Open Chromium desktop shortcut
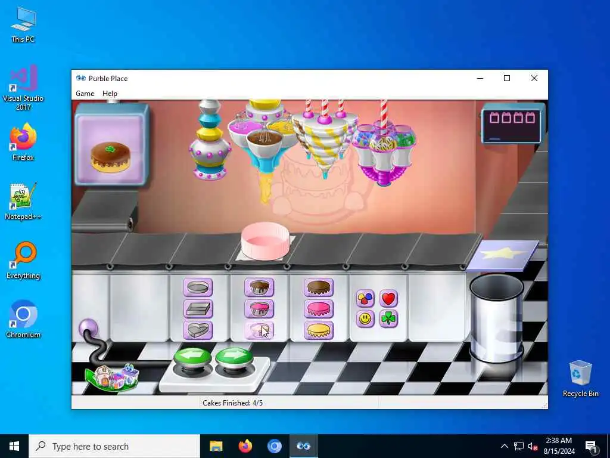 click(23, 320)
